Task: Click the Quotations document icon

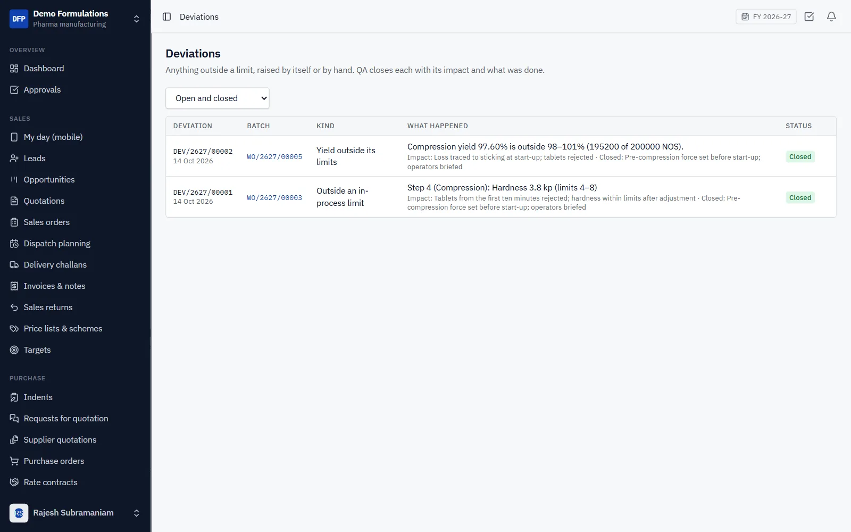Action: pos(14,201)
